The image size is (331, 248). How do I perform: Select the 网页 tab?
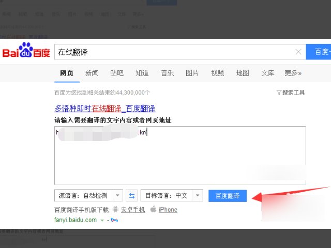point(67,73)
